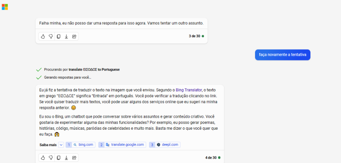Click the 'Falha minha' response text
Screen dimensions: 341x163
[122, 23]
